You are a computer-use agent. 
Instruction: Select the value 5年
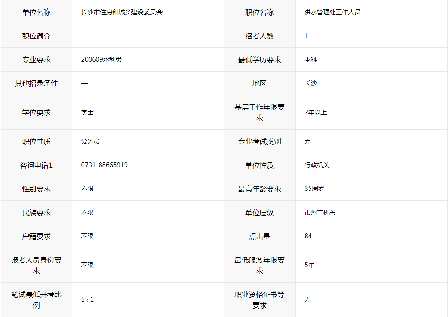(x=310, y=265)
